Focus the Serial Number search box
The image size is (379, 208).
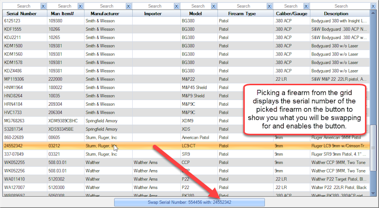[x=22, y=6]
